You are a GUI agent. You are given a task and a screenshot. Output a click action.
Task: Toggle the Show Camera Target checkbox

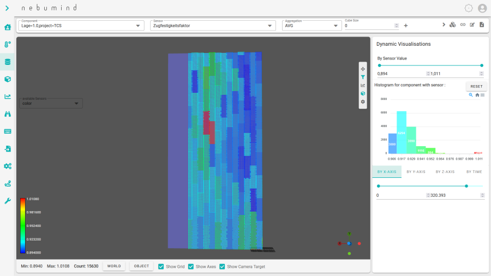point(222,267)
